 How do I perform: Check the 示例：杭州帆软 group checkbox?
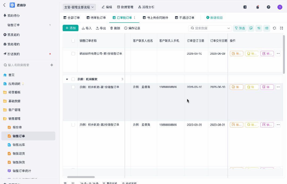(73, 79)
